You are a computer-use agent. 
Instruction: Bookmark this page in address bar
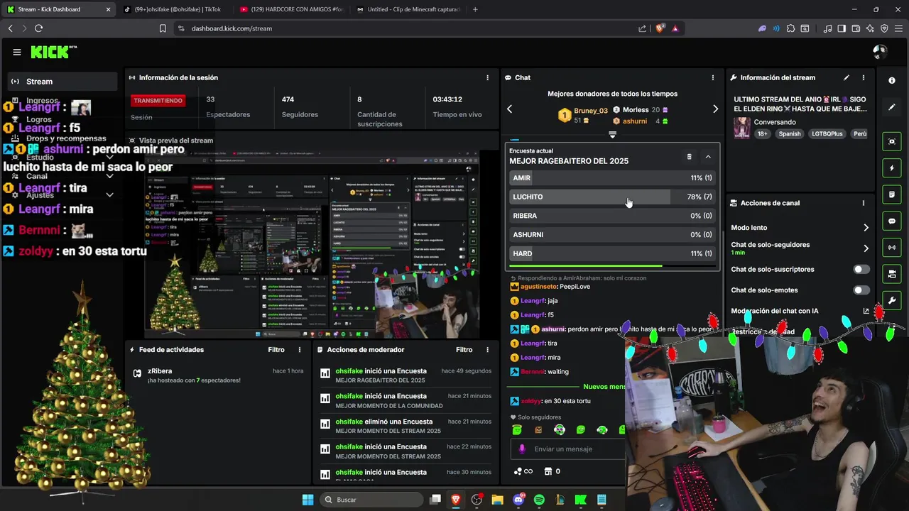[163, 28]
